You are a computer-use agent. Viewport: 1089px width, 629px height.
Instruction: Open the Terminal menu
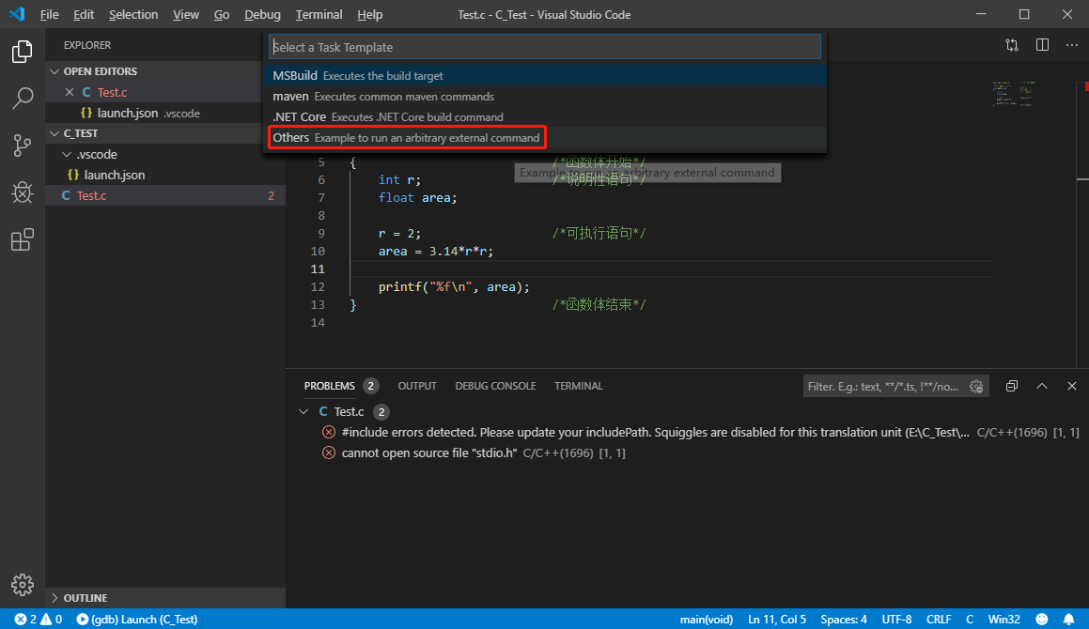pos(319,14)
